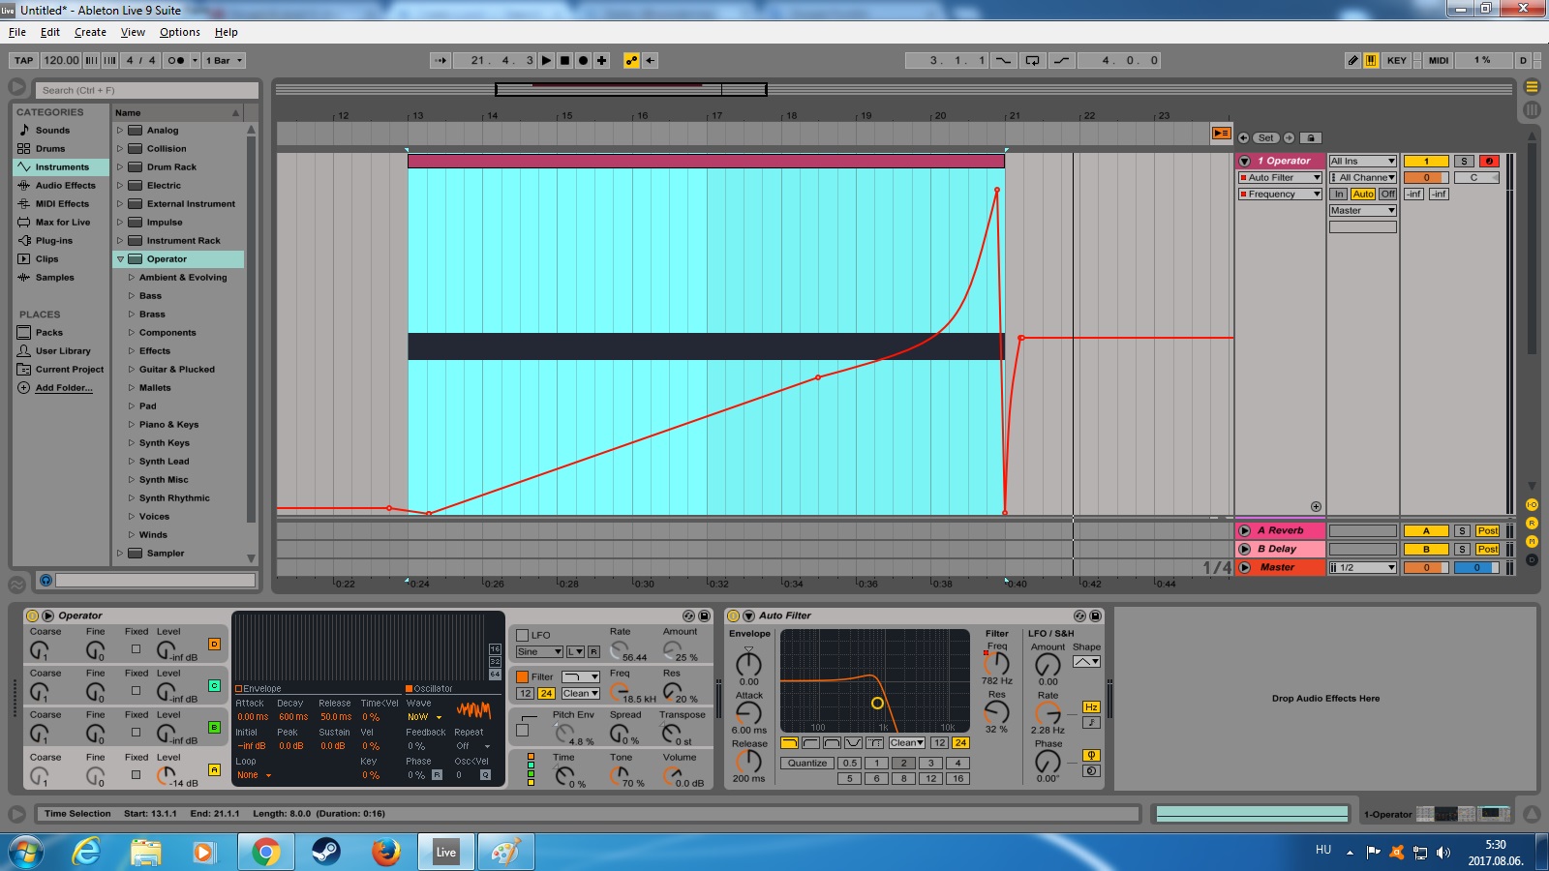Click the Auto Filter Hot-Swap Preset icon
1549x871 pixels.
tap(1079, 616)
